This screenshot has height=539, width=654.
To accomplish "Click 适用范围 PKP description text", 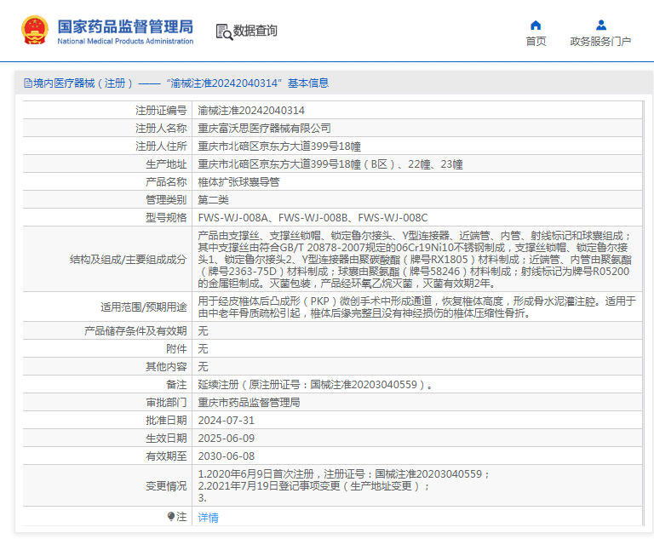I will [x=416, y=307].
